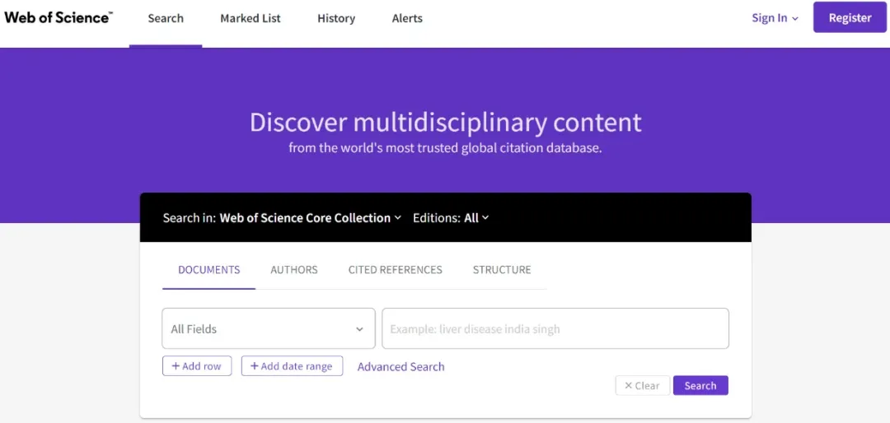Screen dimensions: 890x423
Task: Open the Advanced Search link
Action: [x=400, y=367]
